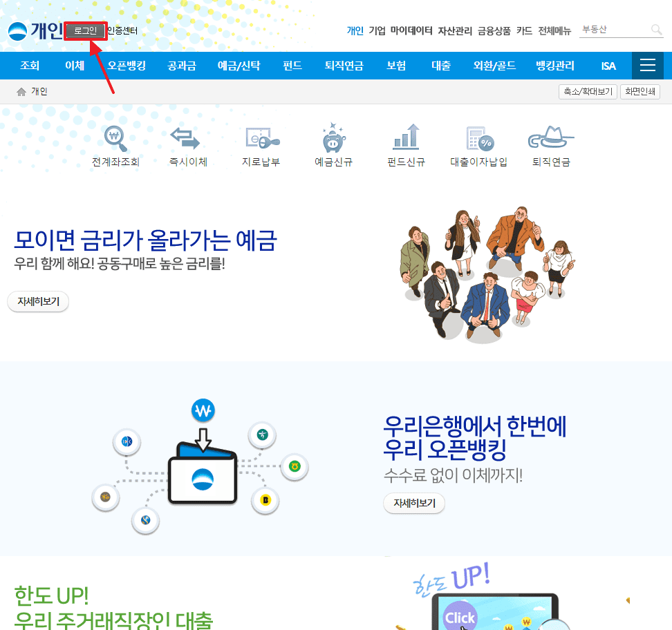Open 금융상품 in top menu
672x630 pixels.
pyautogui.click(x=494, y=31)
